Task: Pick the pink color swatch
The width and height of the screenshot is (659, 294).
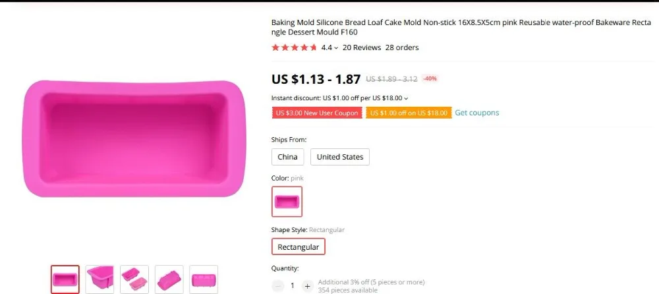Action: [287, 202]
